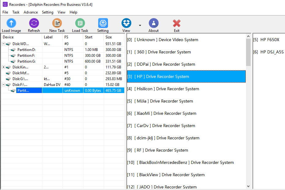Viewport: 285px width, 190px height.
Task: Click the Load Image tool icon
Action: tap(11, 23)
